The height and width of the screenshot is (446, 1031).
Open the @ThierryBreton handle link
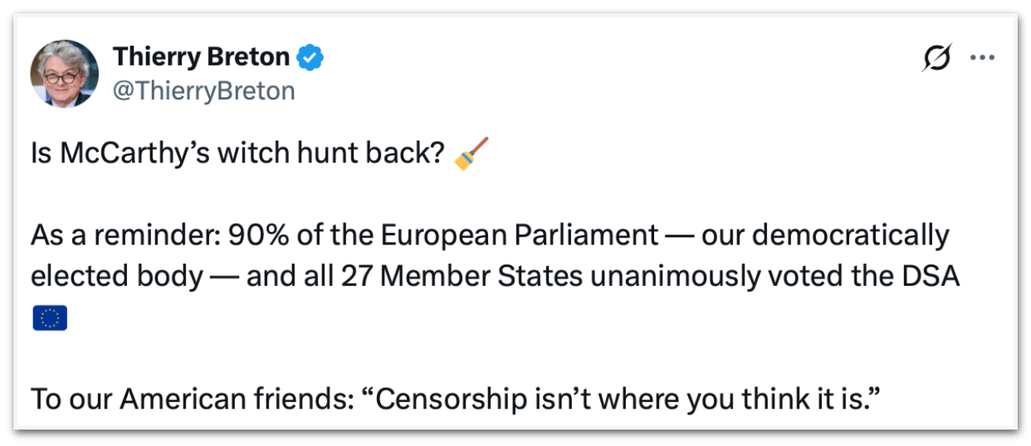point(203,90)
